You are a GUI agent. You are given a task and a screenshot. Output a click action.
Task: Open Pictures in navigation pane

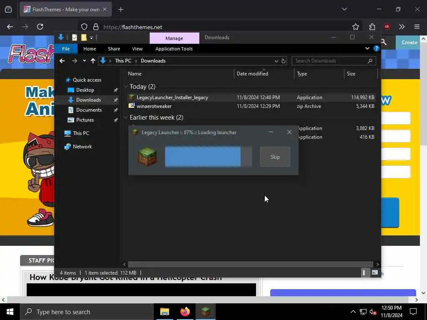point(85,120)
